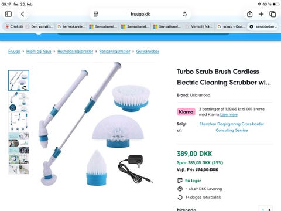The height and width of the screenshot is (211, 281).
Task: Tap the fruugo.dk address field
Action: click(140, 14)
